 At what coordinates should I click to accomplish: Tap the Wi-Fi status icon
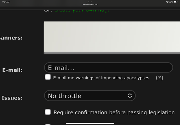167,2
